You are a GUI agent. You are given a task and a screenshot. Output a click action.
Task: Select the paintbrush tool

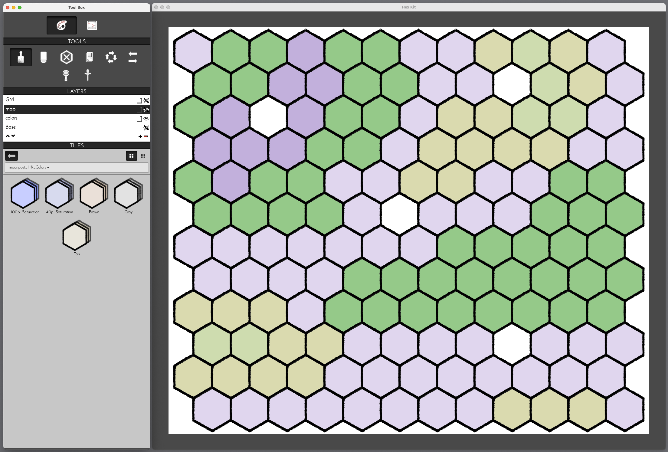coord(21,57)
